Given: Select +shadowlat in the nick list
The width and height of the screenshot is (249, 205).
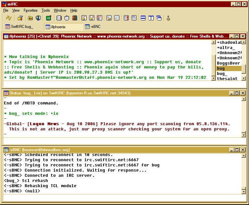Looking at the screenshot, I should pos(229,42).
